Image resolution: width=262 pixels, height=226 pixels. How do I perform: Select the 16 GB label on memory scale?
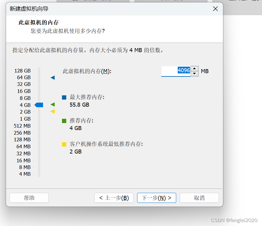[x=24, y=91]
